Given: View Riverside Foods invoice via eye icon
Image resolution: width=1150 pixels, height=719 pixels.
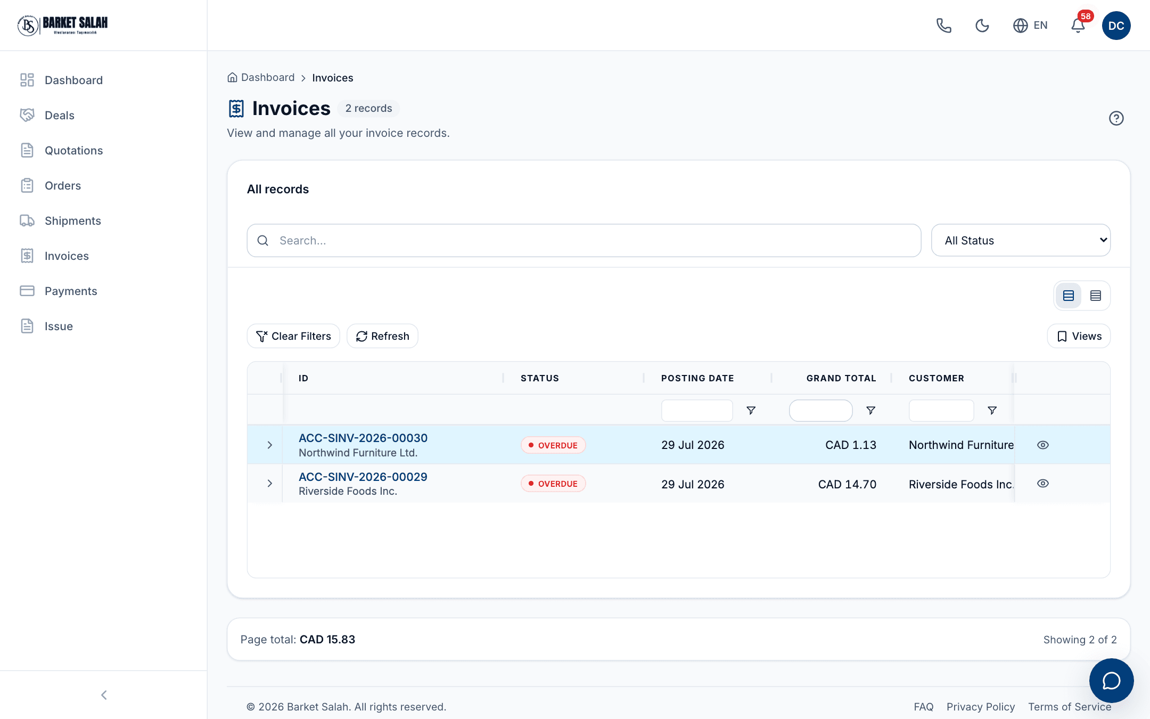Looking at the screenshot, I should tap(1042, 483).
